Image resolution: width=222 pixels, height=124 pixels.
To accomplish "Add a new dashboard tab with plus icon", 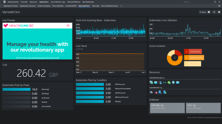I will [x=121, y=6].
